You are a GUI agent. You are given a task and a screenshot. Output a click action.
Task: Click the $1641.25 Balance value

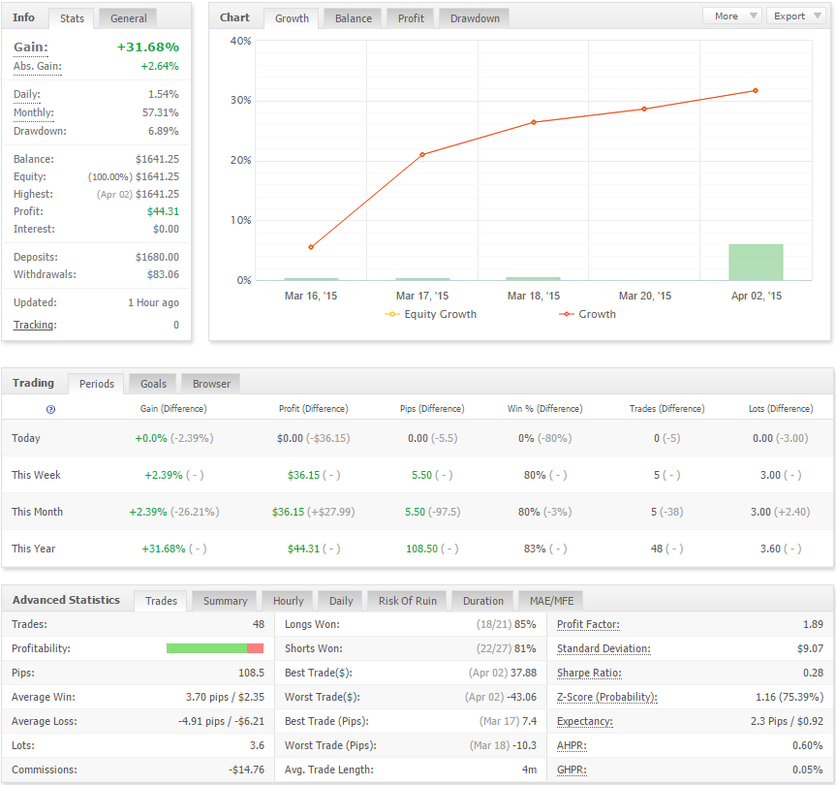[x=157, y=159]
